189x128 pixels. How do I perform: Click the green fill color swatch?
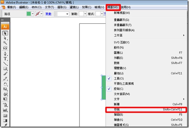click(29, 14)
